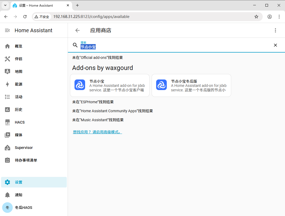Click the settings gear icon

point(7,182)
